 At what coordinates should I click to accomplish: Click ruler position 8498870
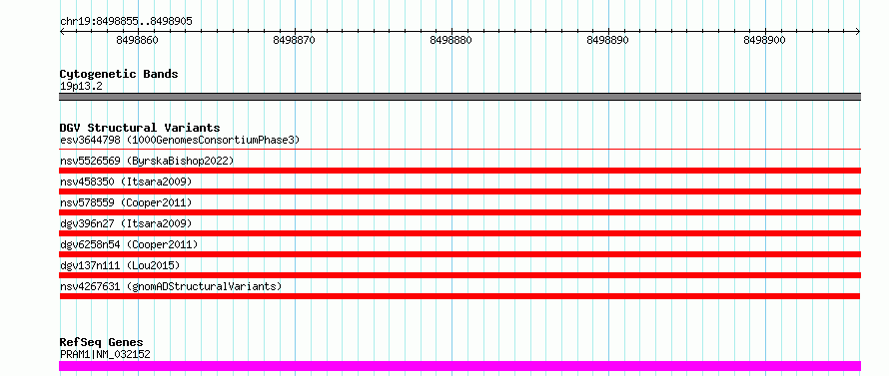(295, 40)
